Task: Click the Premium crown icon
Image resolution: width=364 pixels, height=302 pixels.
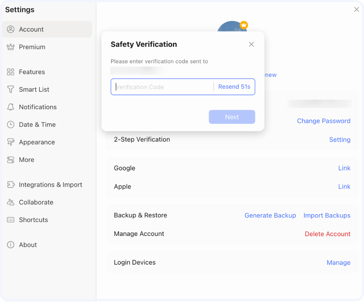Action: [x=11, y=47]
